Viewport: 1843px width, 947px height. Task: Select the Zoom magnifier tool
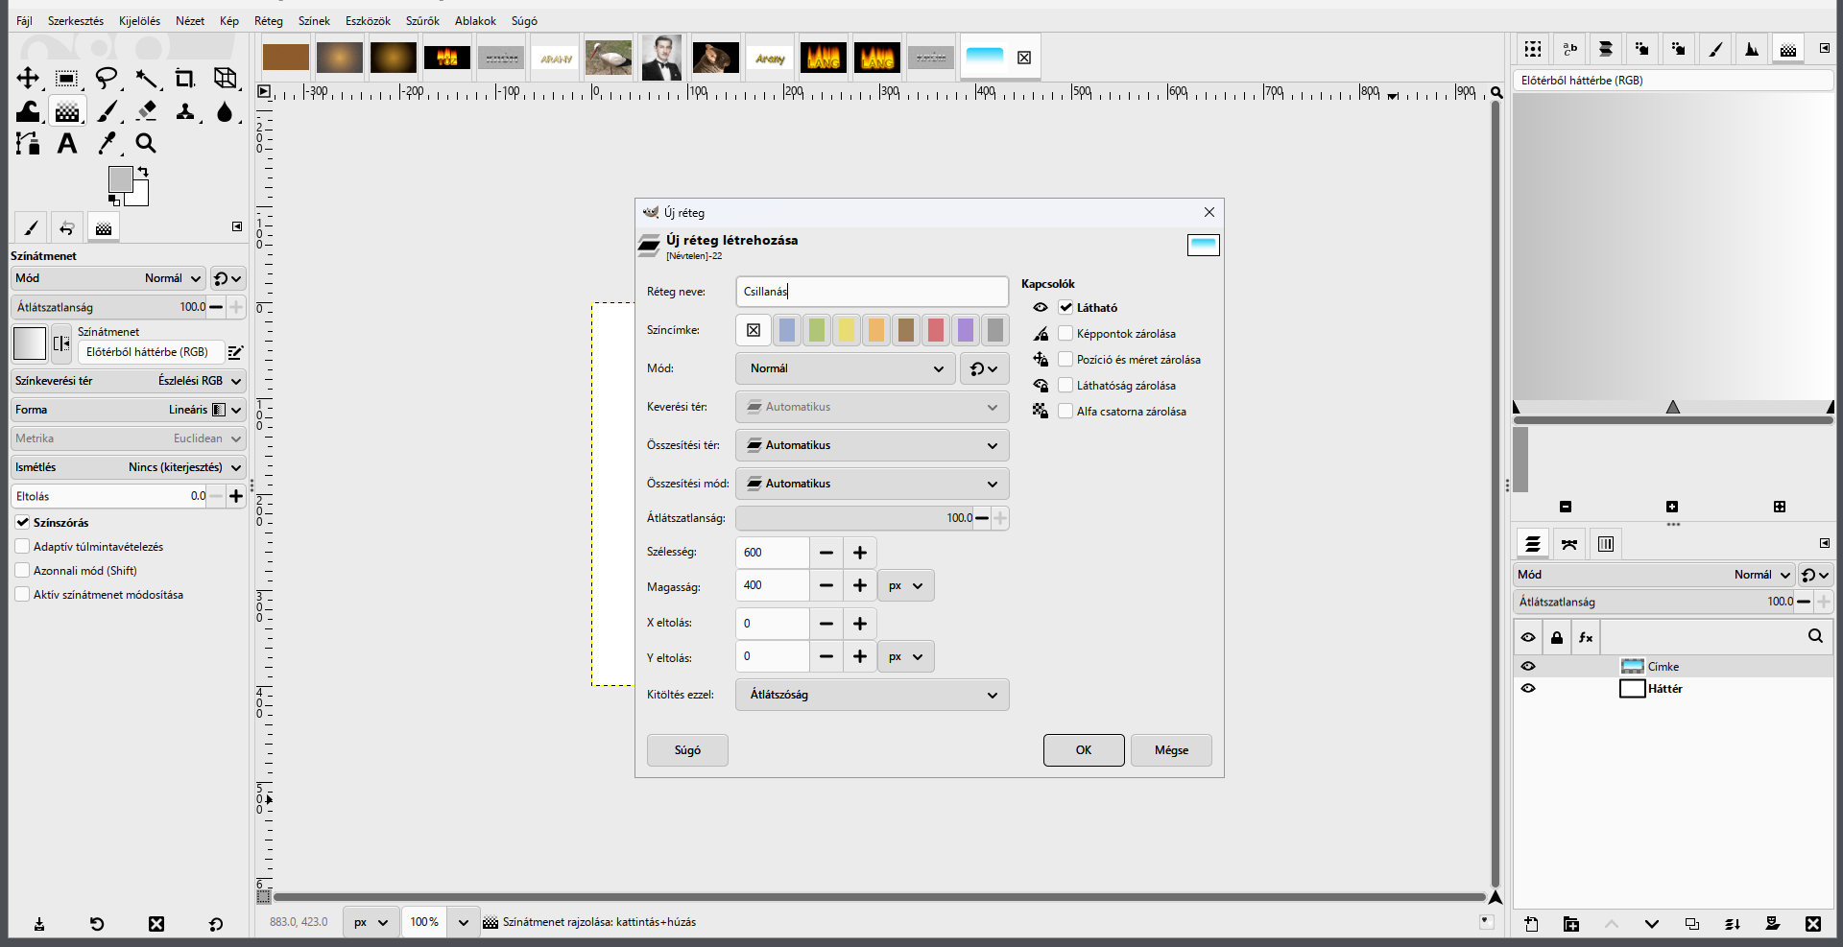click(x=146, y=144)
